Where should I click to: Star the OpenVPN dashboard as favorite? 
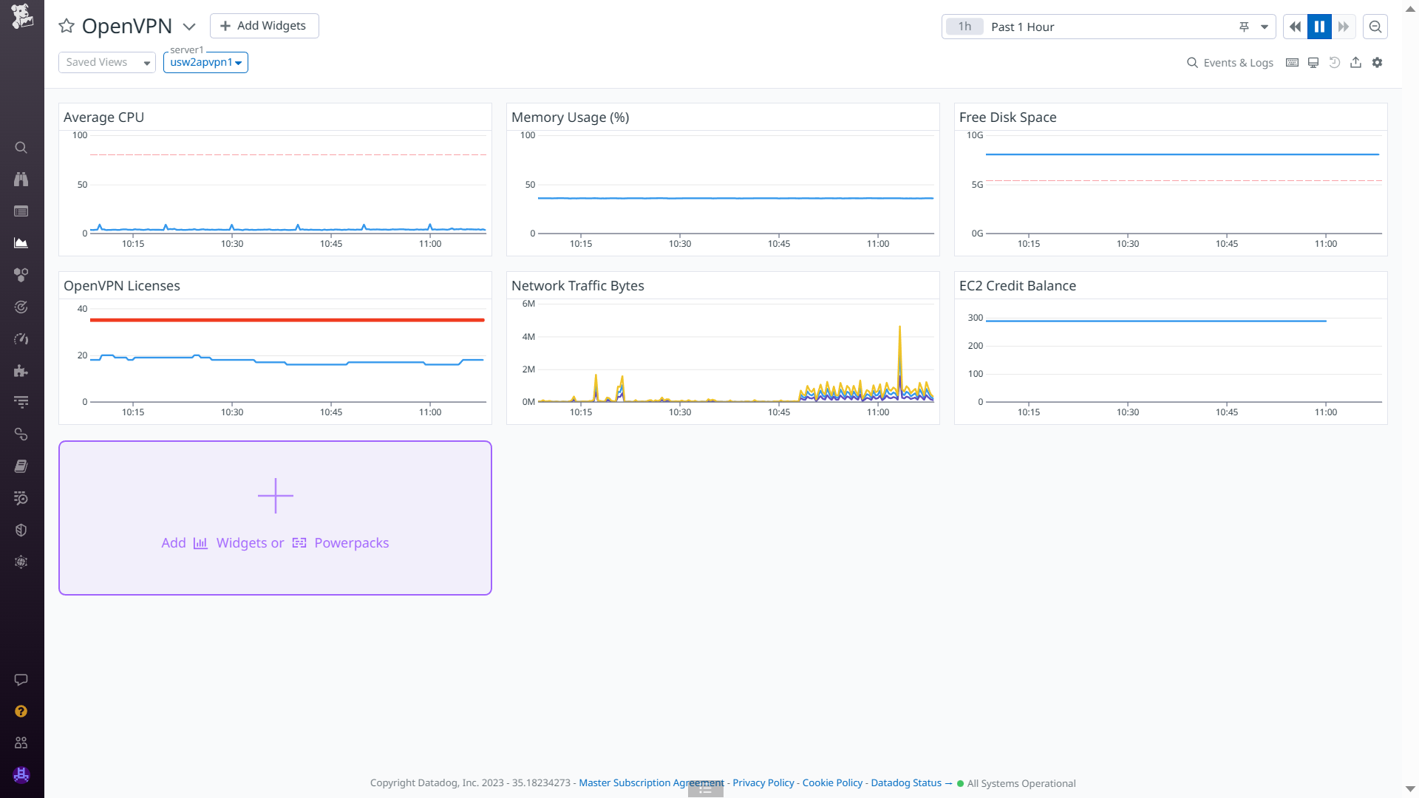(67, 26)
